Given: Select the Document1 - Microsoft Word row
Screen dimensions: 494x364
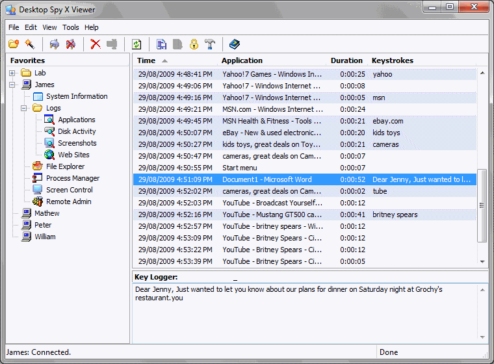Looking at the screenshot, I should pyautogui.click(x=305, y=179).
